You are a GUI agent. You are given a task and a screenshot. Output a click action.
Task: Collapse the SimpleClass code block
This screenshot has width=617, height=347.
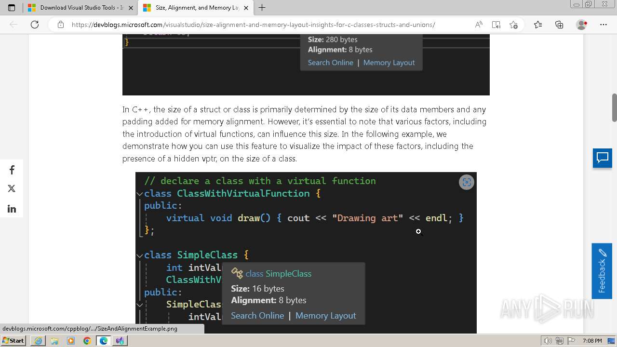click(140, 255)
